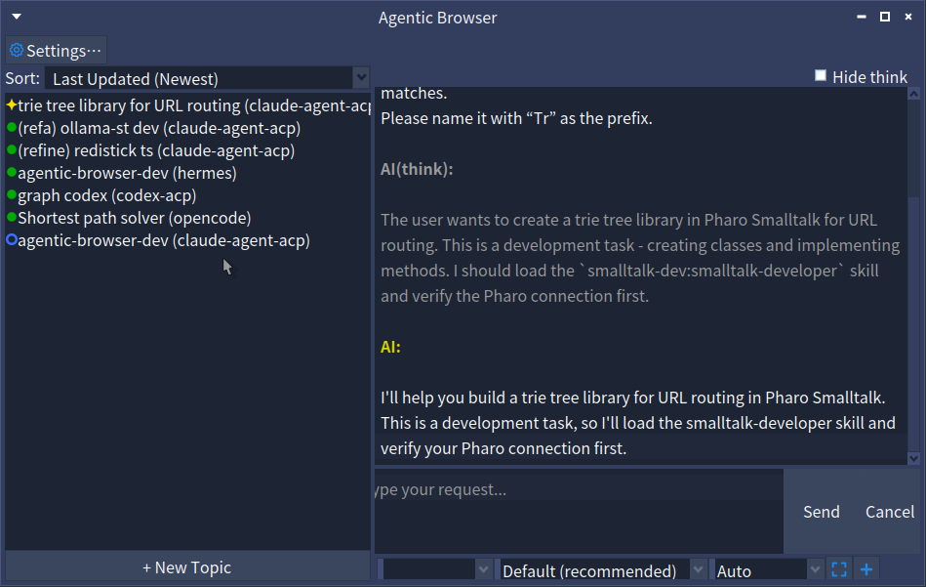Click text Please name it with "Tr" as the prefix

pyautogui.click(x=516, y=118)
